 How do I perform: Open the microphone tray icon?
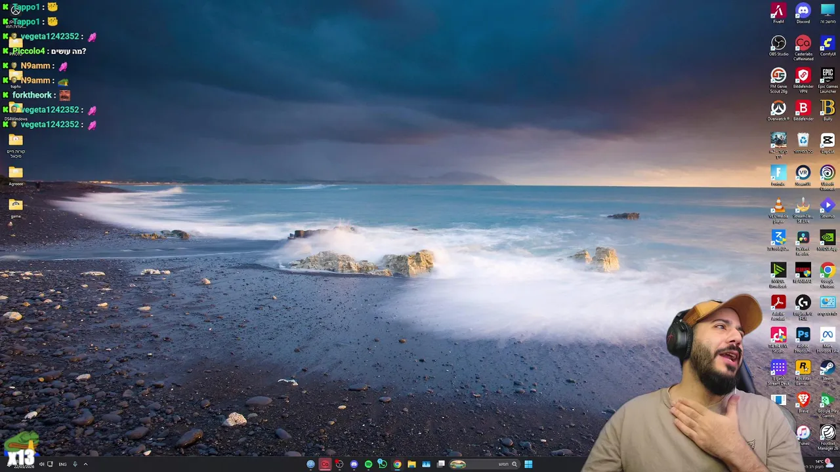click(x=75, y=464)
